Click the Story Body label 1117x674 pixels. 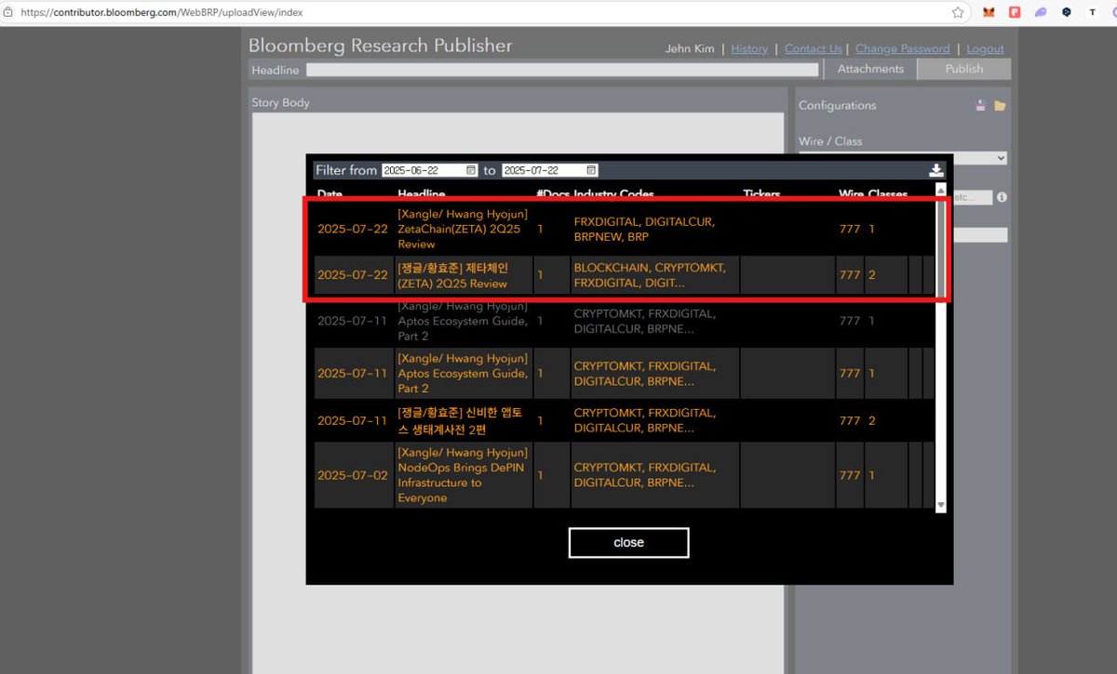click(280, 102)
